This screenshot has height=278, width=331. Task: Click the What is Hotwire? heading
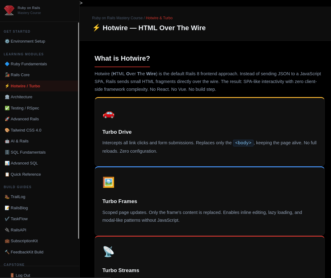click(x=122, y=58)
